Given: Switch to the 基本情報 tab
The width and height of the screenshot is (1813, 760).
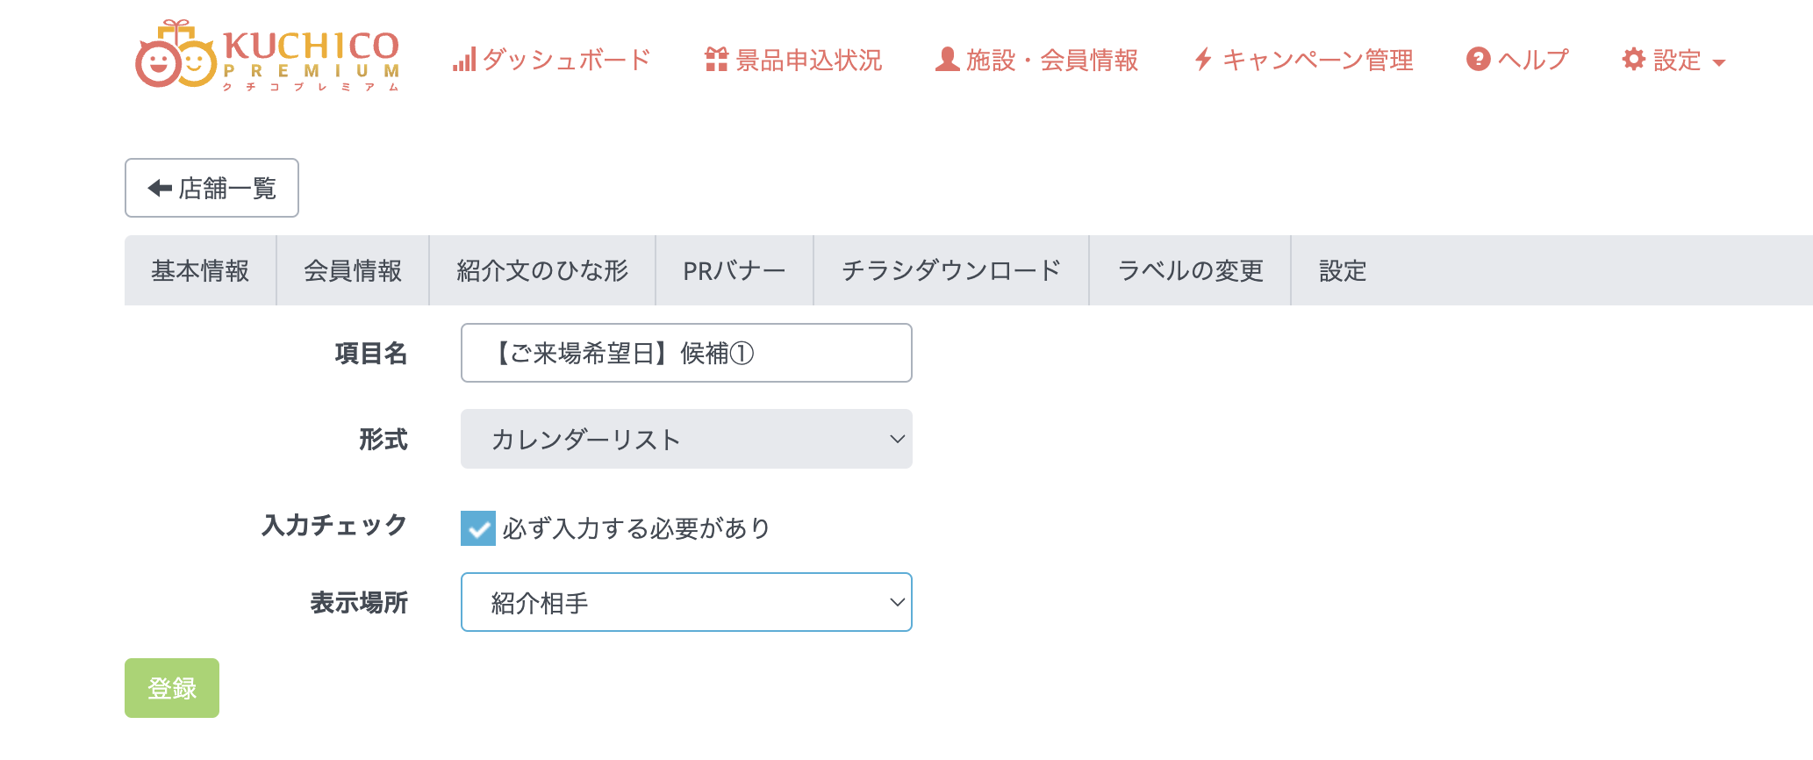Looking at the screenshot, I should 200,270.
